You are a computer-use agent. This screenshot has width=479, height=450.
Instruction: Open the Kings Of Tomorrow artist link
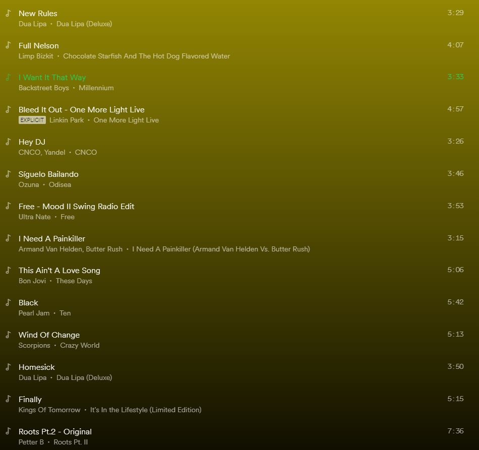pos(49,410)
